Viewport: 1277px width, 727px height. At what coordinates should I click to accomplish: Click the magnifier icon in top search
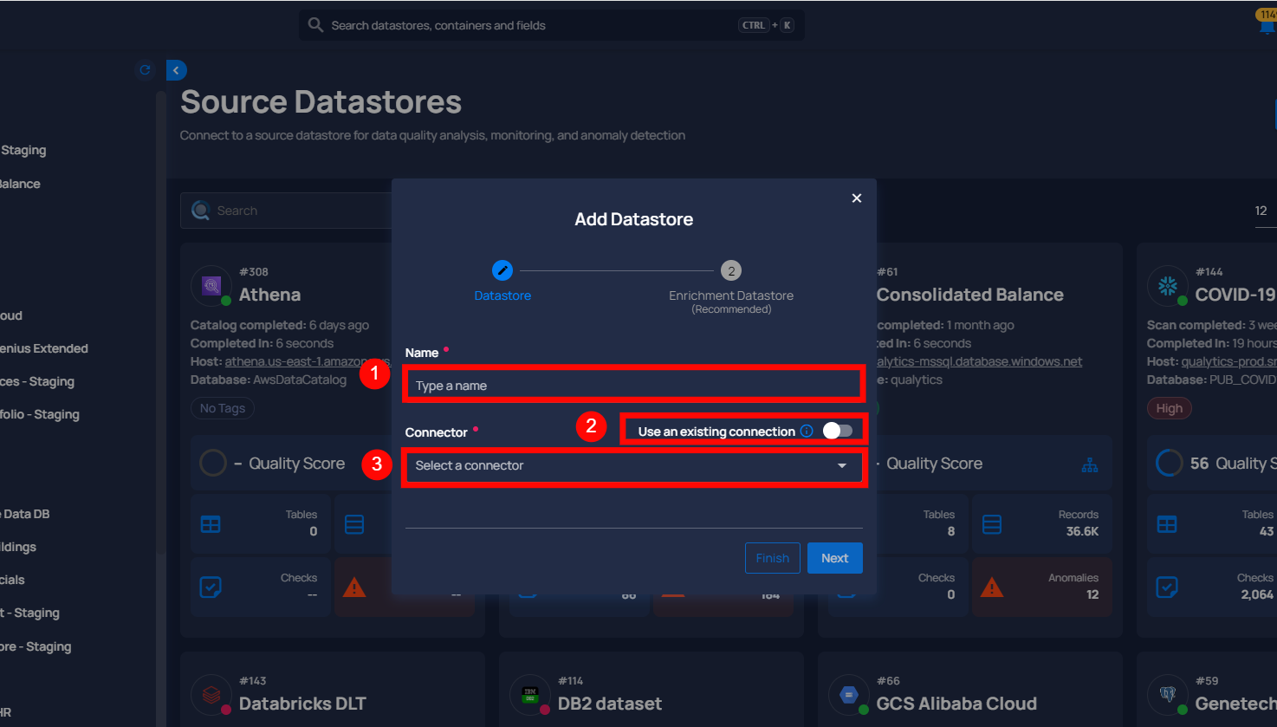[316, 25]
